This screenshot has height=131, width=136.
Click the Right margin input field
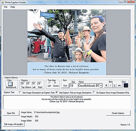[x=39, y=83]
